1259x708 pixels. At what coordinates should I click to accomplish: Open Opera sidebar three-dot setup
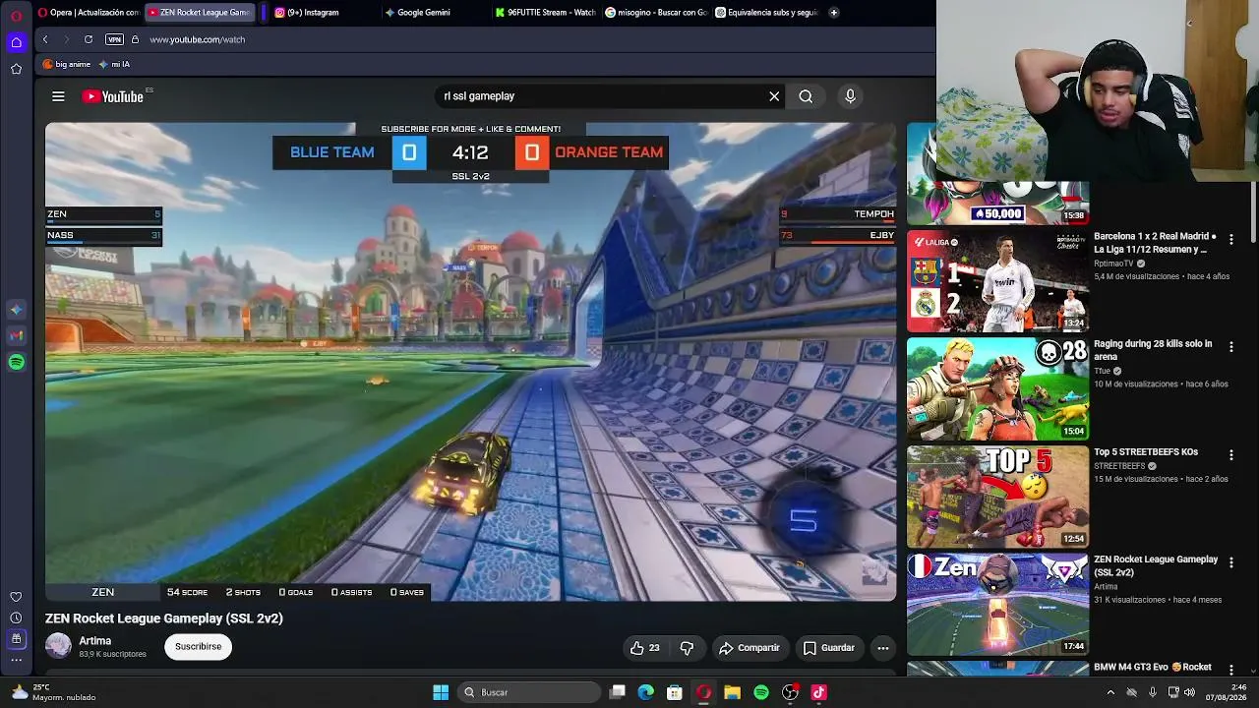pyautogui.click(x=16, y=660)
